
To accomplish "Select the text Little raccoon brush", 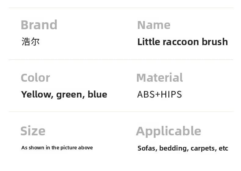I will [x=182, y=42].
